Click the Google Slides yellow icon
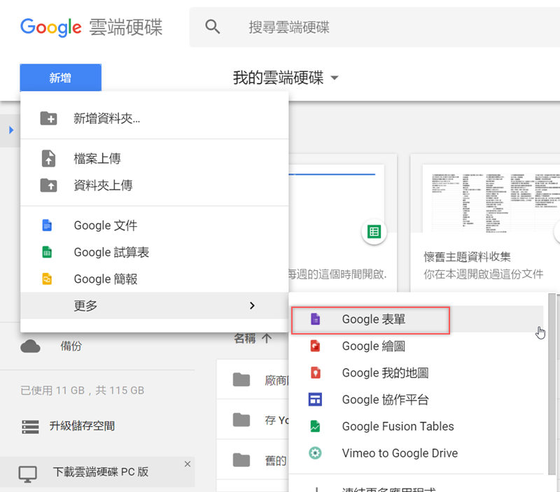 47,279
